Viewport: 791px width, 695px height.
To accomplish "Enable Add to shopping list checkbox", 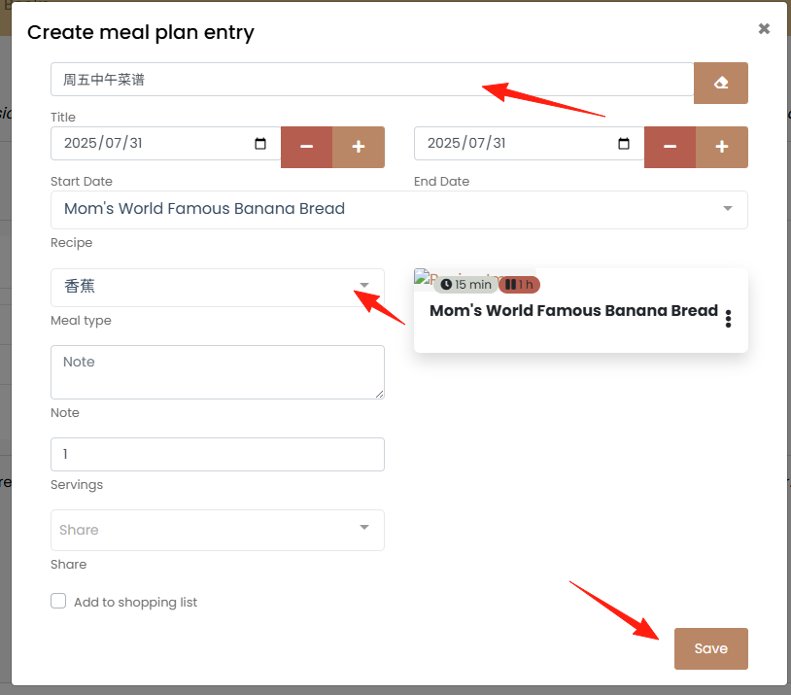I will [58, 601].
